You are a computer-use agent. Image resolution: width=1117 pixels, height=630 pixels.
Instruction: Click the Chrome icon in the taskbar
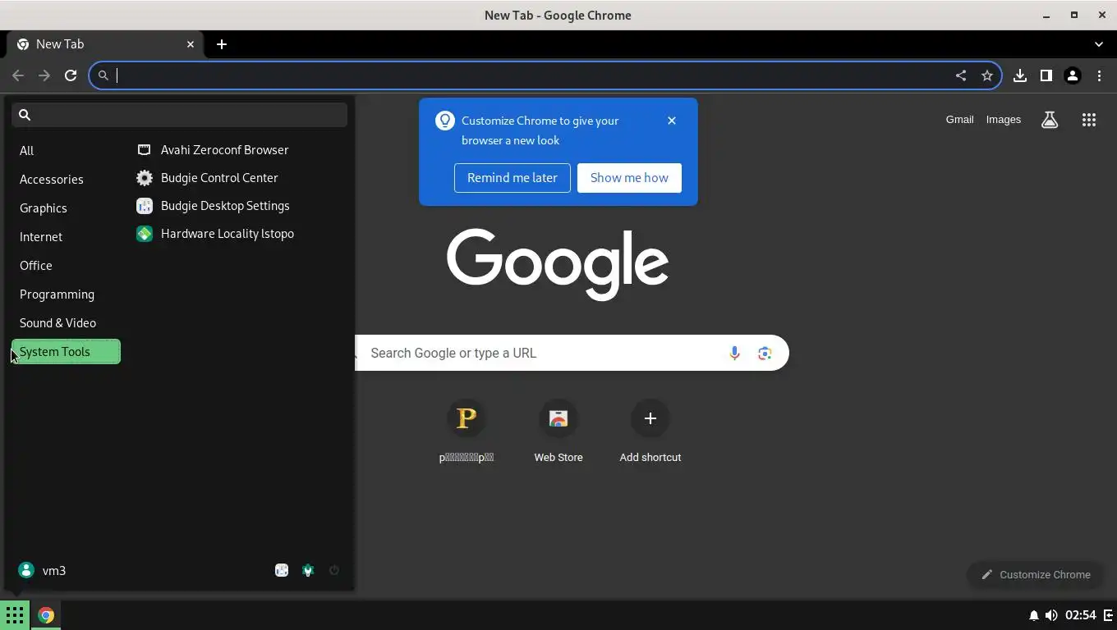coord(46,614)
